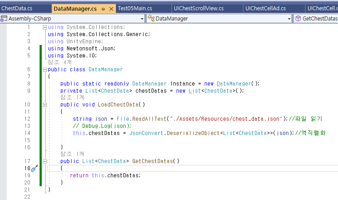Open the Test05Main.cs tab
The image size is (338, 200).
[x=135, y=8]
